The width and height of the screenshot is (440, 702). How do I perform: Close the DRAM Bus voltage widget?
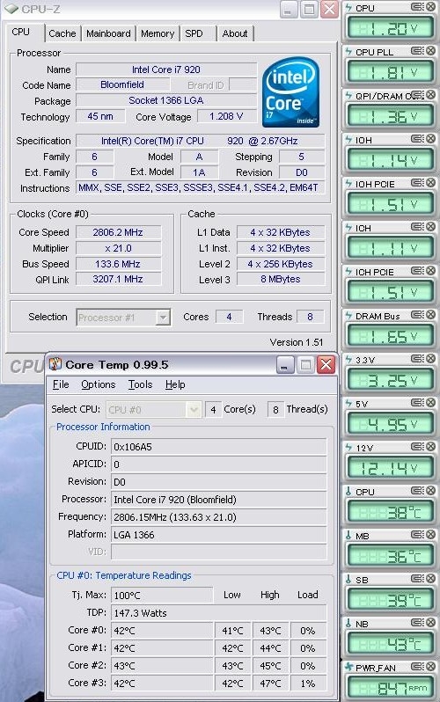tap(431, 315)
